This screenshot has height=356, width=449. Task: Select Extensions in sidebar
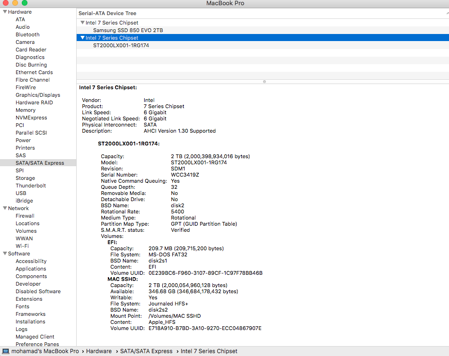29,299
